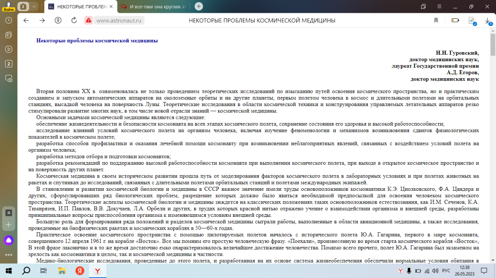The width and height of the screenshot is (496, 278).
Task: Start video call from sidebar camera icon
Action: (8, 78)
